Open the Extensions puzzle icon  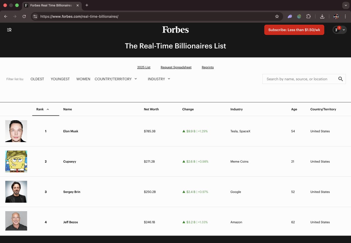pyautogui.click(x=308, y=16)
